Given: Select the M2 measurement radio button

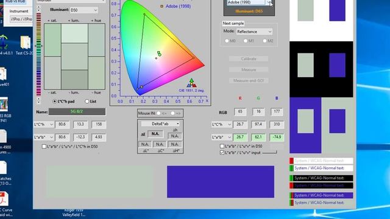Looking at the screenshot, I should coord(264,41).
